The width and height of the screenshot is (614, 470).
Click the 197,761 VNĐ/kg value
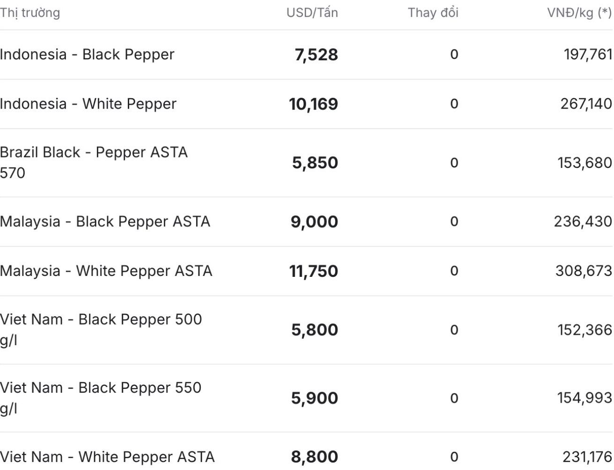[588, 54]
